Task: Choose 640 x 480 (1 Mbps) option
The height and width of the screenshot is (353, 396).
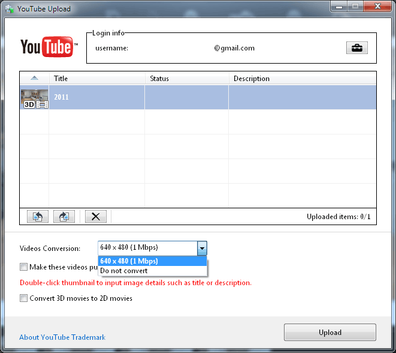Action: 152,261
